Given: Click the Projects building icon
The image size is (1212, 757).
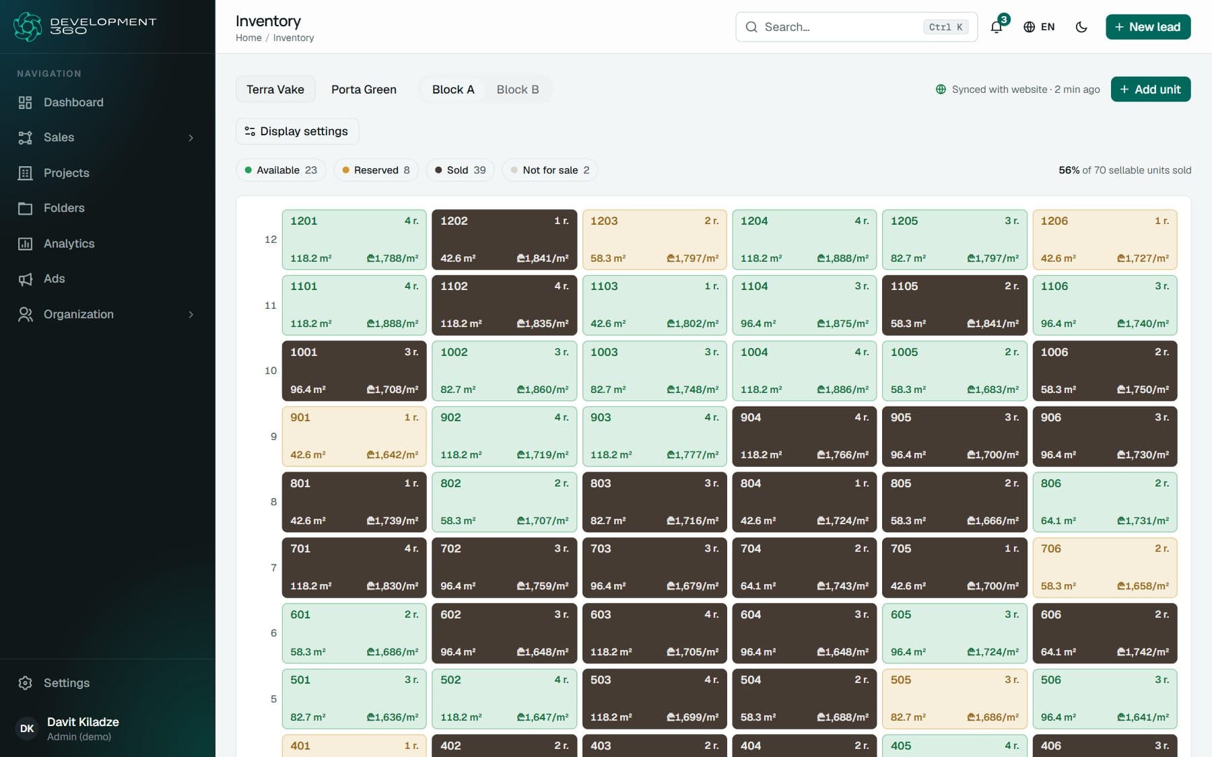Looking at the screenshot, I should [x=25, y=173].
